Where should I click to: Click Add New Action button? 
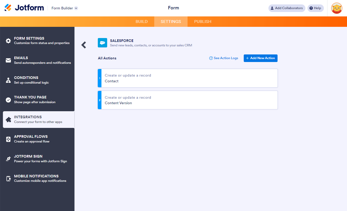[261, 58]
